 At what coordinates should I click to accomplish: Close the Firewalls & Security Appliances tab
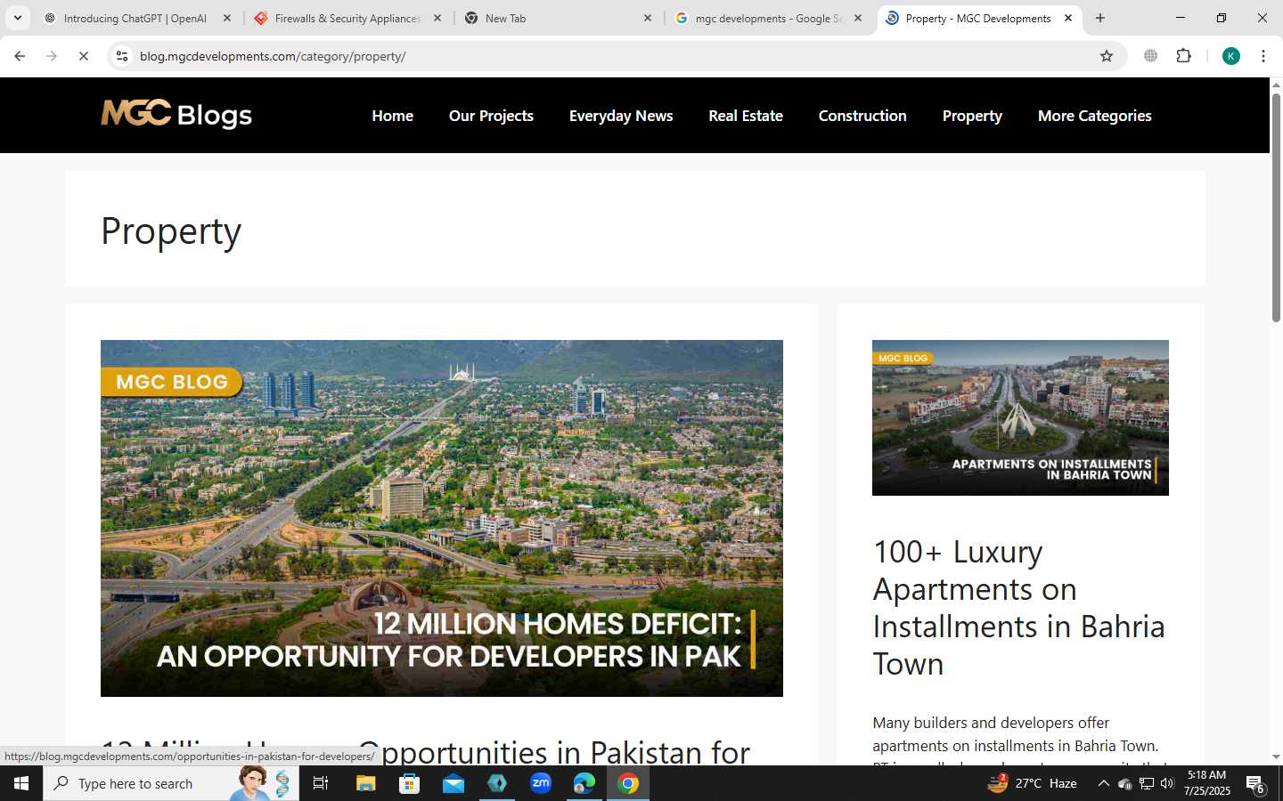pos(437,18)
